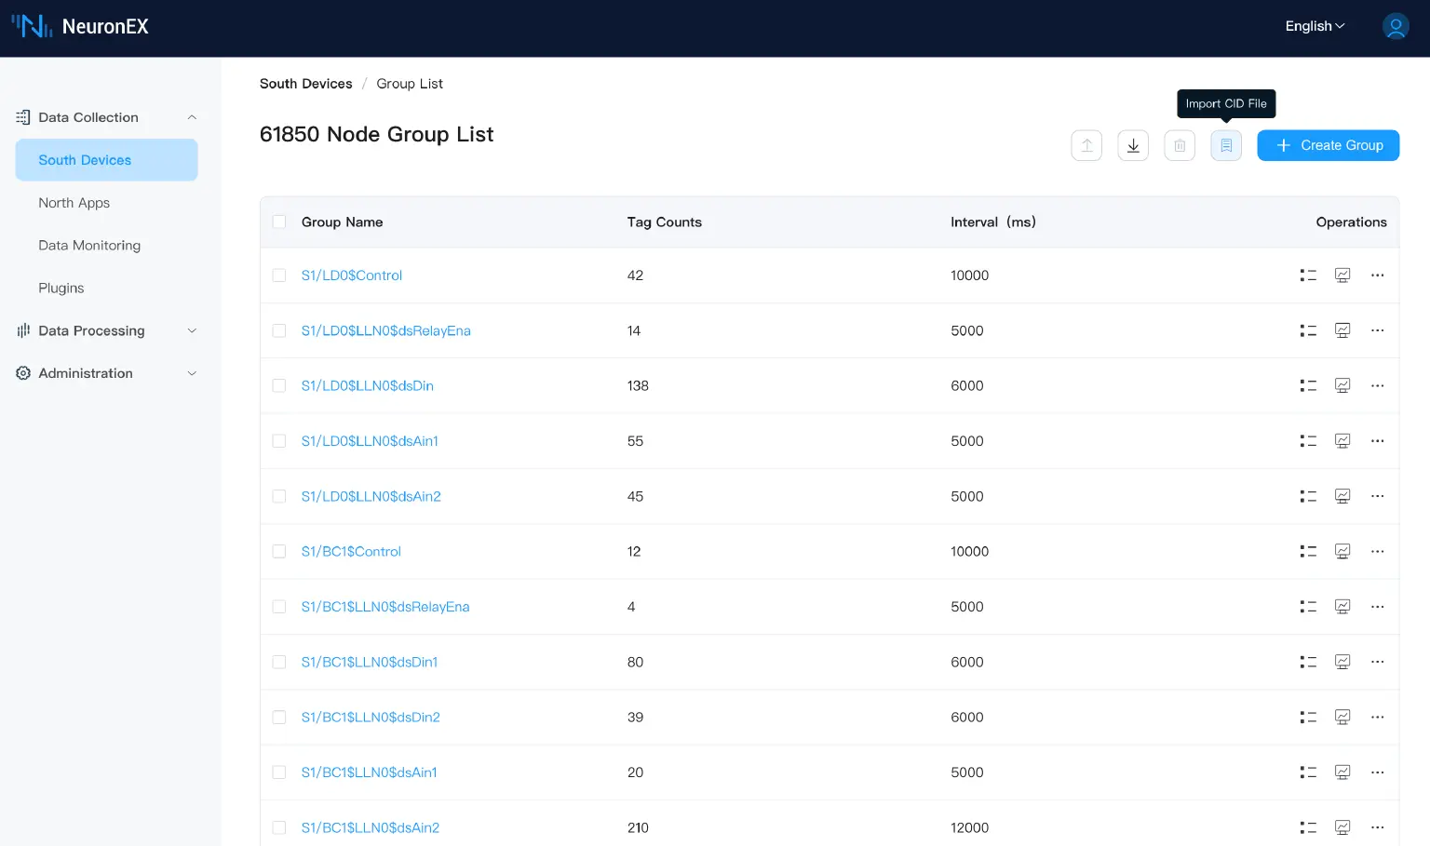Select all groups with the header checkbox
Viewport: 1430px width, 846px height.
tap(279, 222)
